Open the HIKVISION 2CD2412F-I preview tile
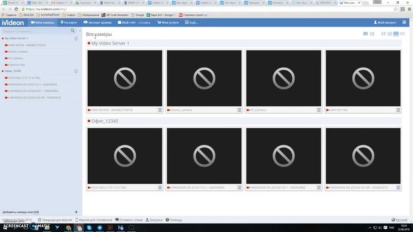 click(x=284, y=156)
